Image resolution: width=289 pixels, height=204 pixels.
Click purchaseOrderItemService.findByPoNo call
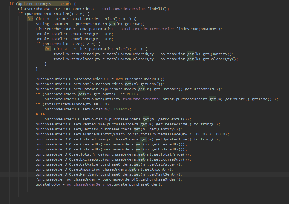pos(159,29)
